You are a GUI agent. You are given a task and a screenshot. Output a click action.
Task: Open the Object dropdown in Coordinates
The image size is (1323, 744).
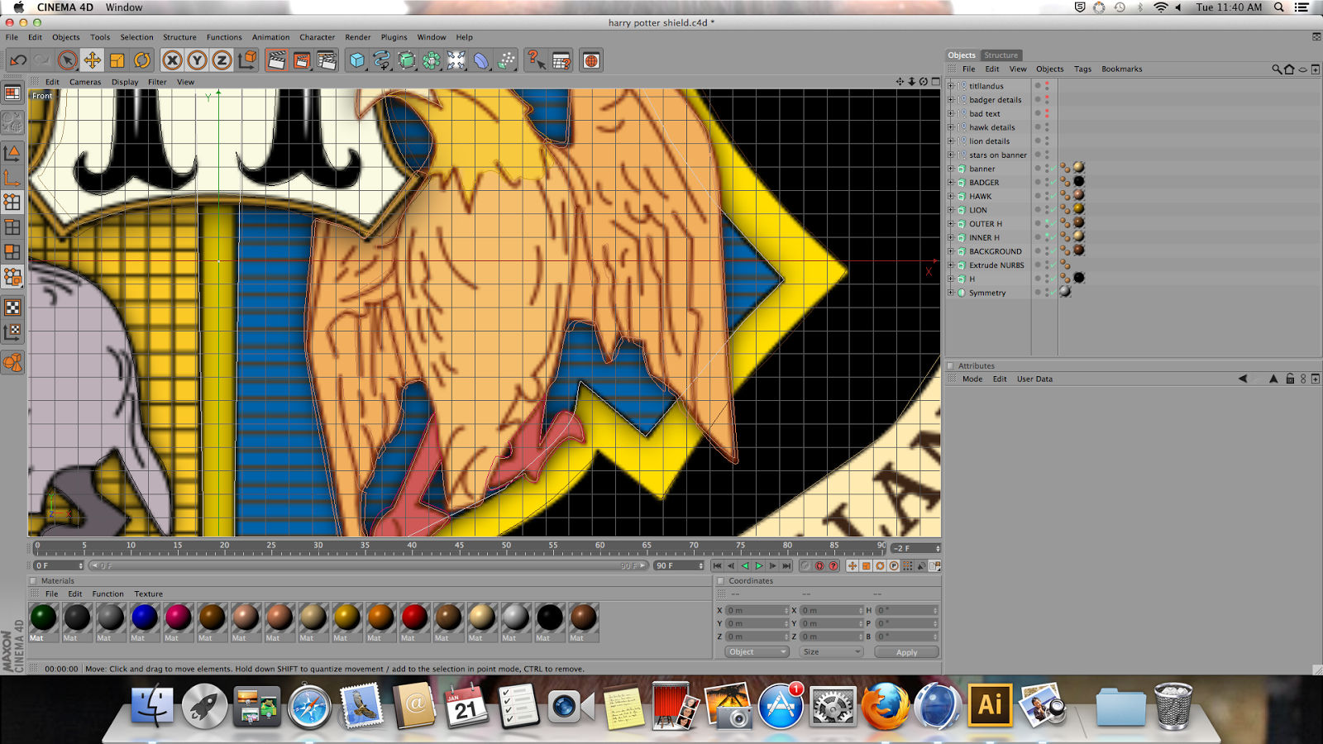tap(757, 652)
